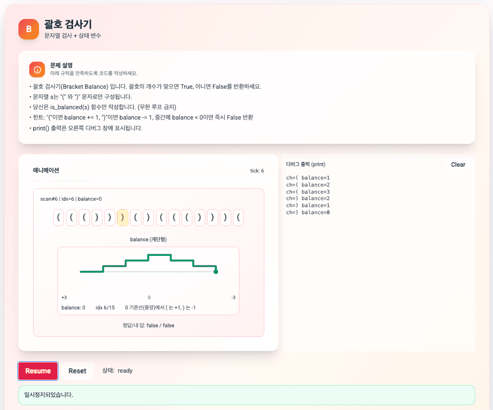Click debug line 'ch=( balance=1'
Screen dimensions: 493x410
tap(308, 178)
